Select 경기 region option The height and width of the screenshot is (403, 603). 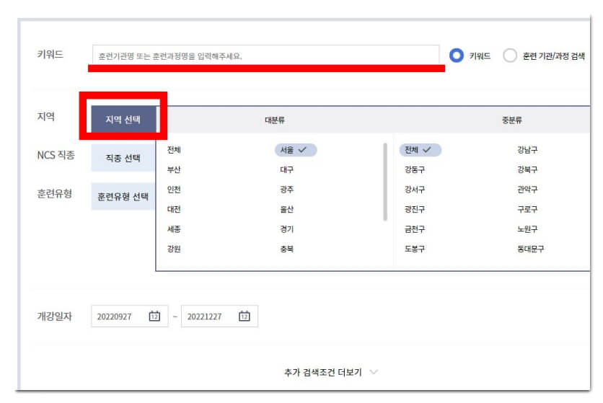[287, 229]
